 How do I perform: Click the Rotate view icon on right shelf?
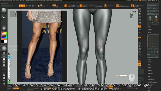pyautogui.click(x=140, y=52)
